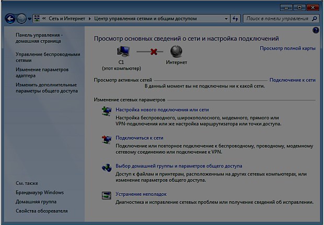The width and height of the screenshot is (324, 225).
Task: Click Подключение к сети link
Action: (292, 80)
